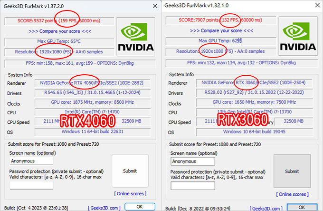This screenshot has width=323, height=211.
Task: Submit score in FurMark v1.37.2.0 window
Action: pos(130,171)
